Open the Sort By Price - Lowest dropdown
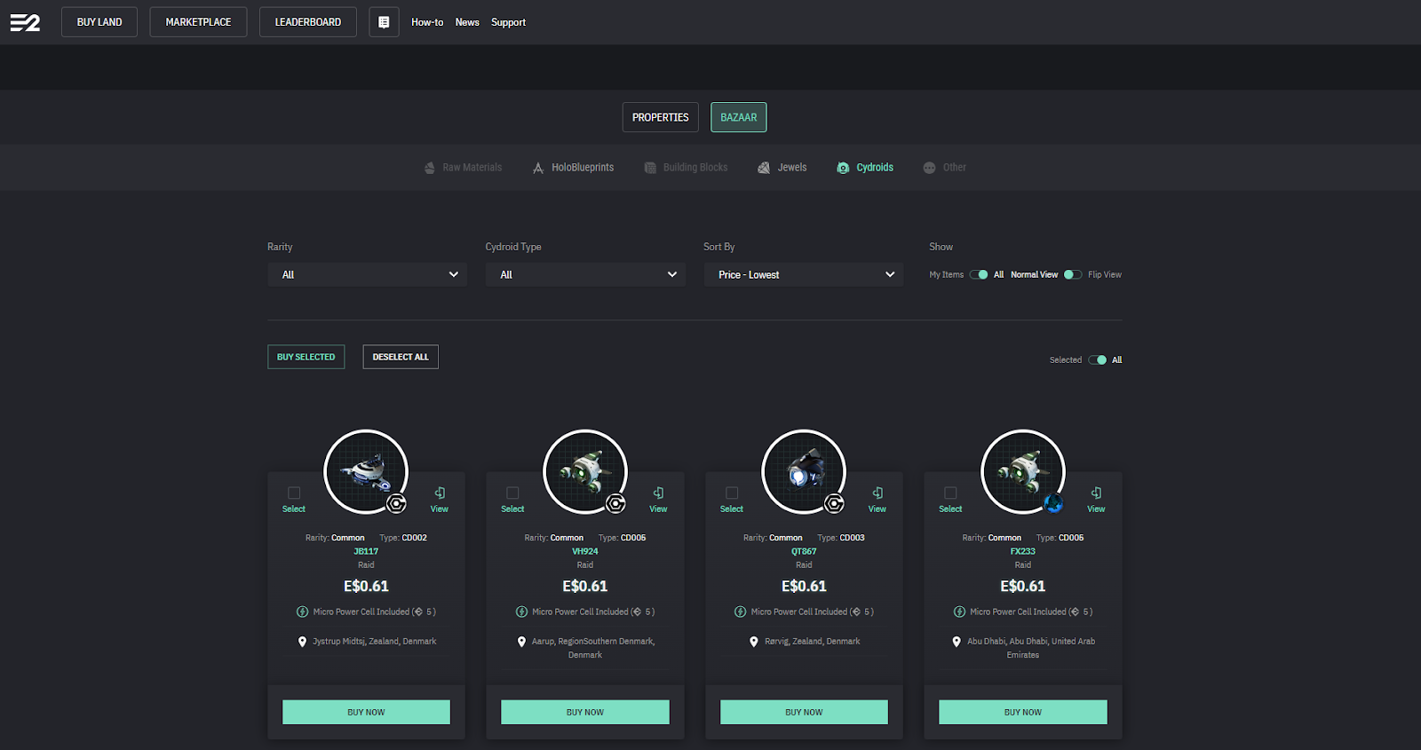This screenshot has height=750, width=1421. pos(804,275)
